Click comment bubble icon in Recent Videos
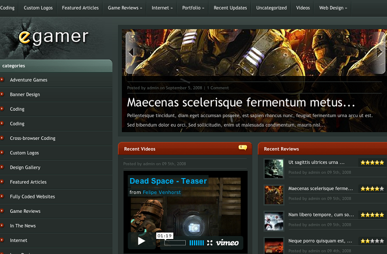 click(x=243, y=148)
